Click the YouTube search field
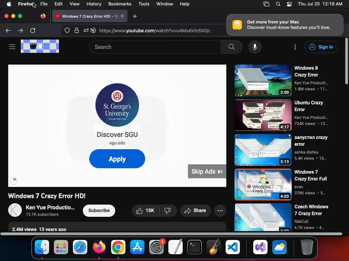This screenshot has width=349, height=261. pyautogui.click(x=155, y=47)
